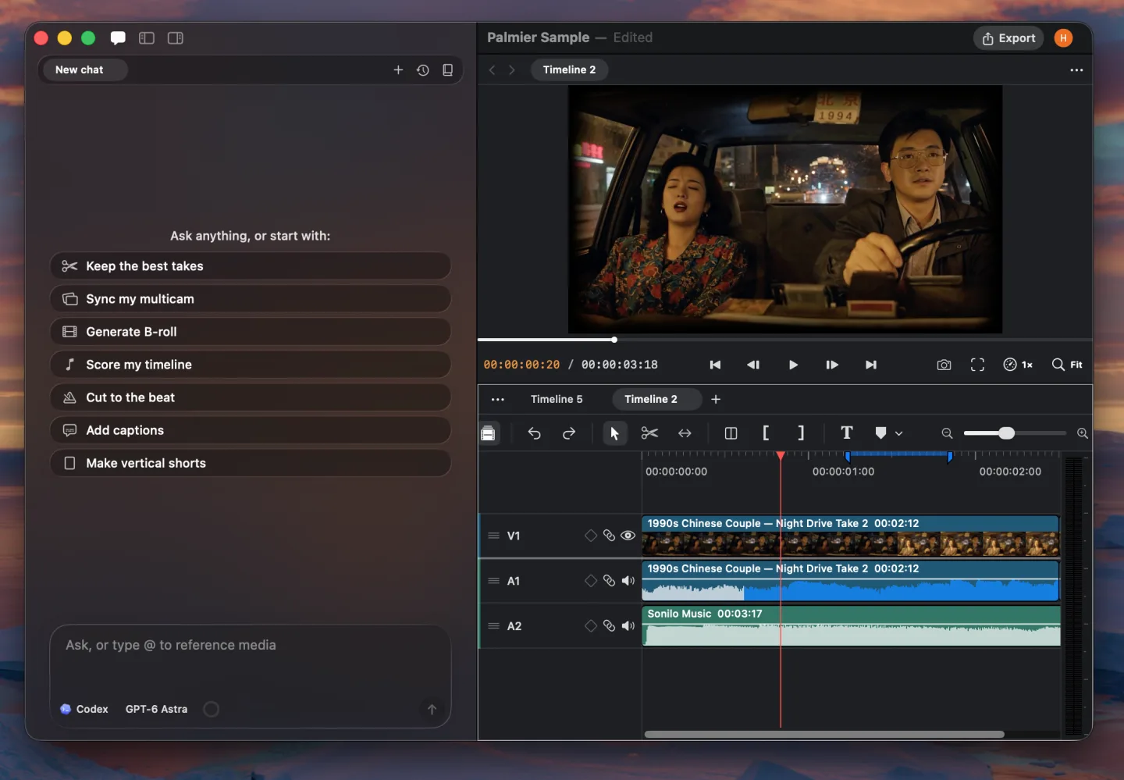Select the arrow pointer selection tool
1124x780 pixels.
[614, 433]
